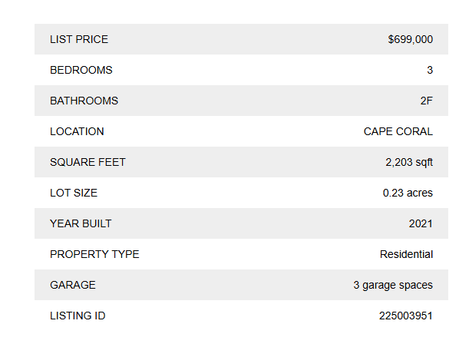The width and height of the screenshot is (469, 357).
Task: Select the $699,000 price value
Action: pyautogui.click(x=410, y=39)
